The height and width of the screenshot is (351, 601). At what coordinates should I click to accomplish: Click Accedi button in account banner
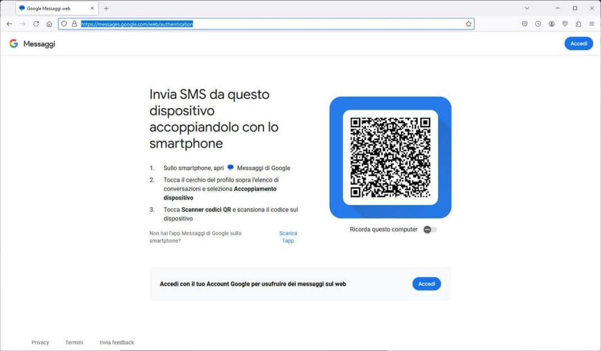tap(426, 284)
